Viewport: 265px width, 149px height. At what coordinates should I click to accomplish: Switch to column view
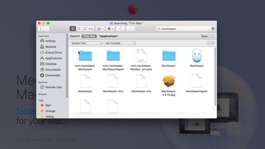(85, 29)
